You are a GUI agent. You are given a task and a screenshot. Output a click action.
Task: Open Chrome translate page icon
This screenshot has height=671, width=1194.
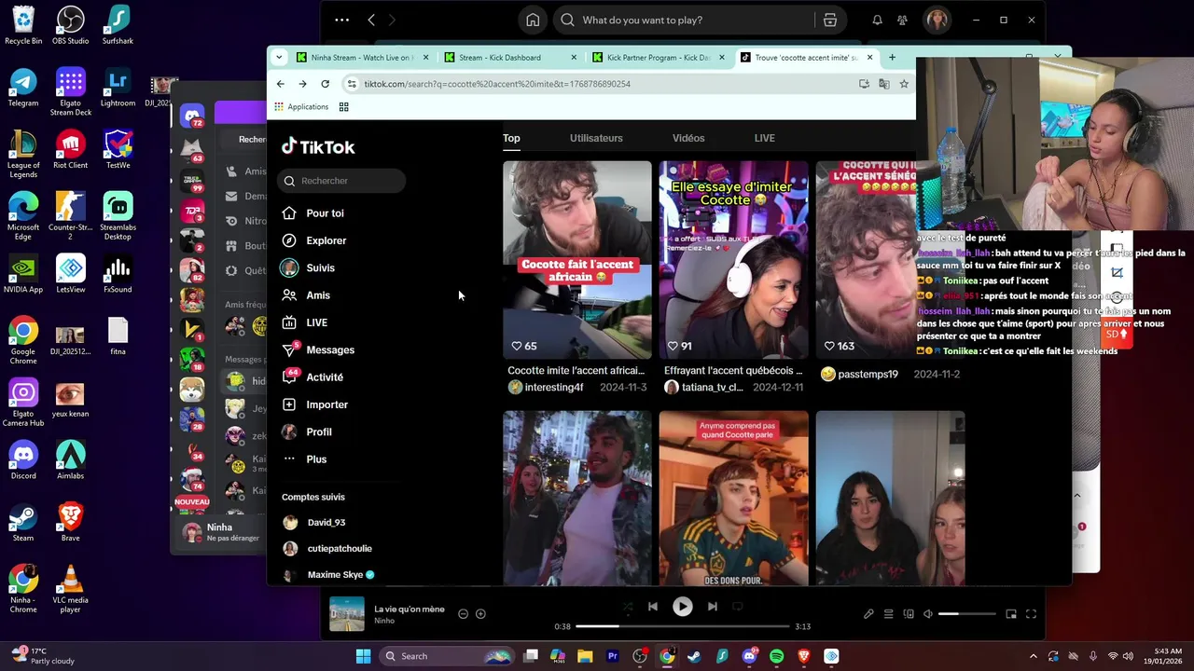[x=884, y=84]
